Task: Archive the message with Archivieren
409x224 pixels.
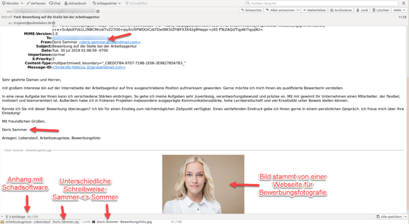Action: (x=341, y=10)
